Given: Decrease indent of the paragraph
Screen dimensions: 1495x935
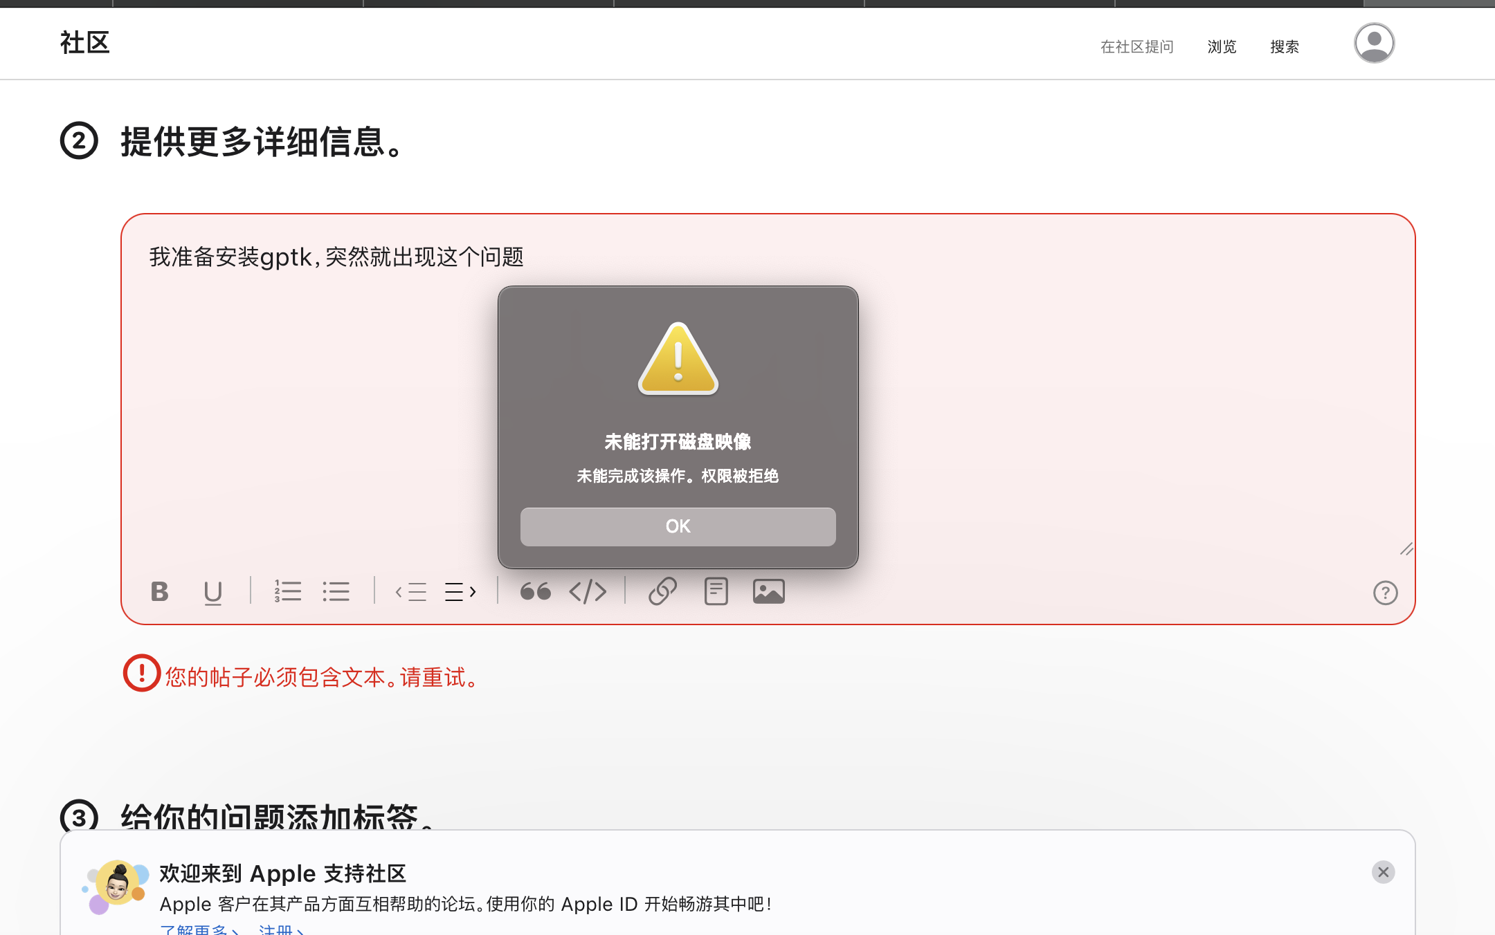Looking at the screenshot, I should tap(411, 592).
